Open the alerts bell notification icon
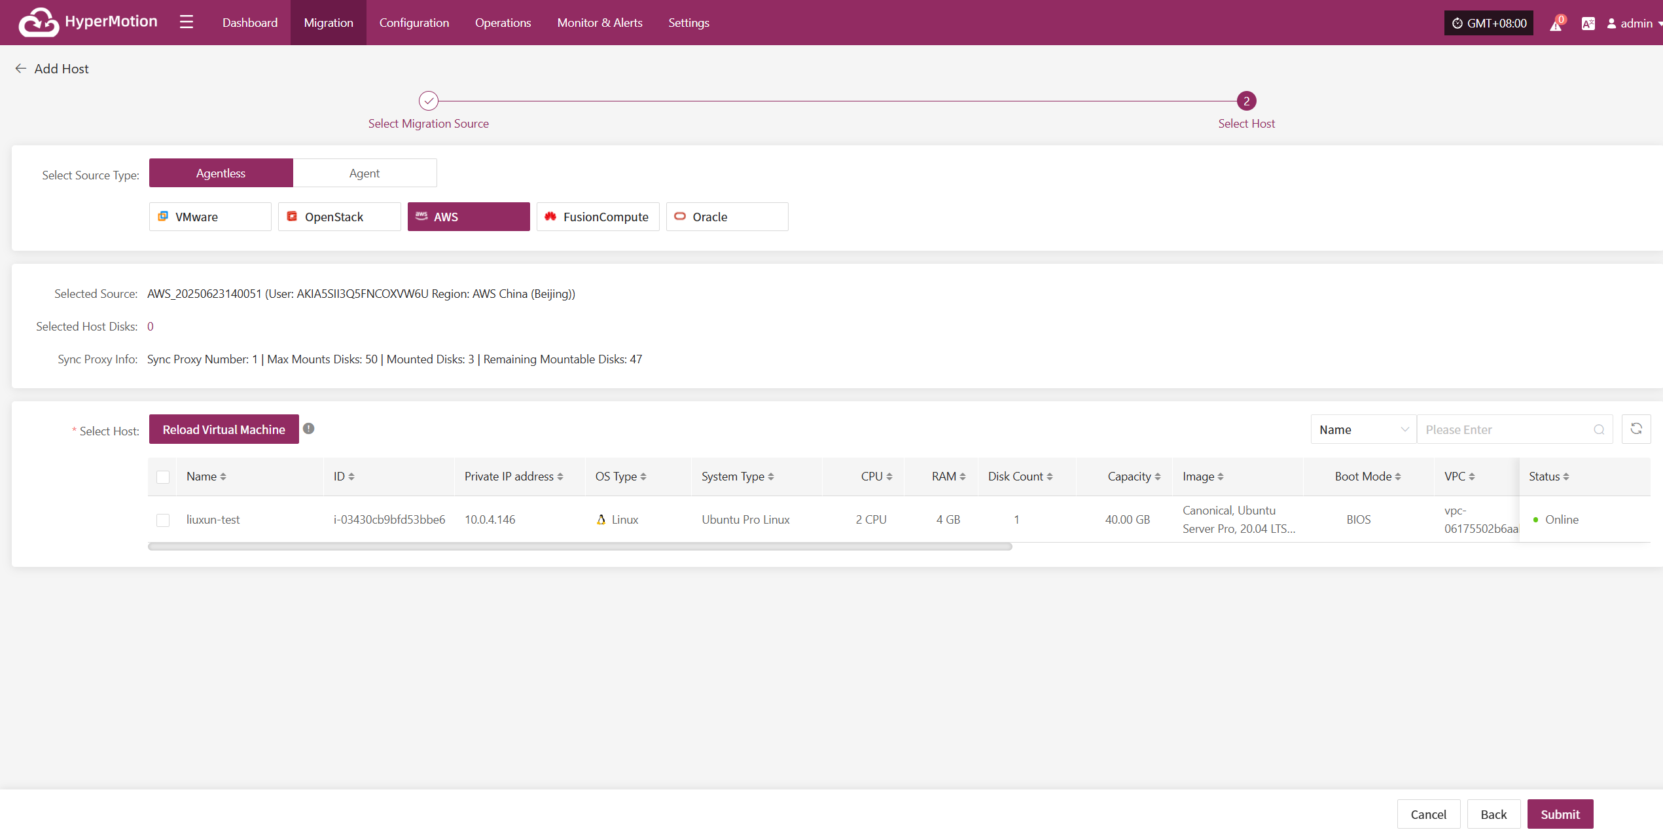 tap(1556, 24)
